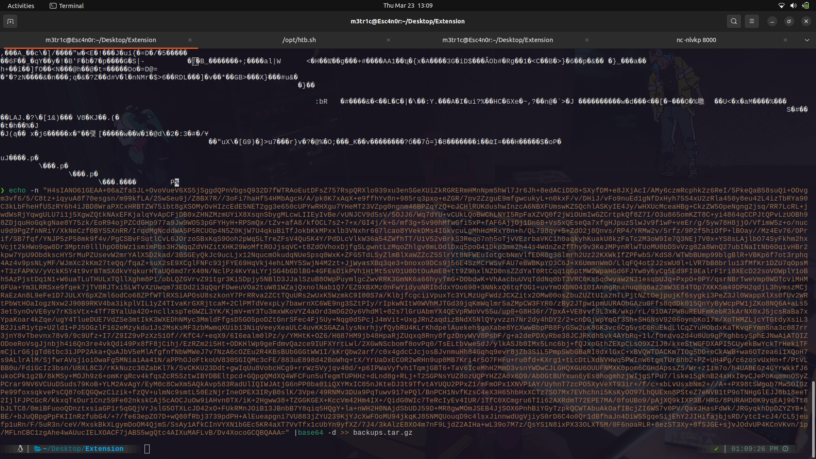The image size is (816, 459).
Task: Open the hamburger menu in the header bar
Action: point(751,21)
